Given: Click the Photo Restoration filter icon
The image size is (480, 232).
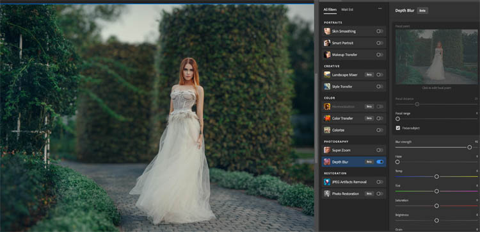Looking at the screenshot, I should [327, 194].
